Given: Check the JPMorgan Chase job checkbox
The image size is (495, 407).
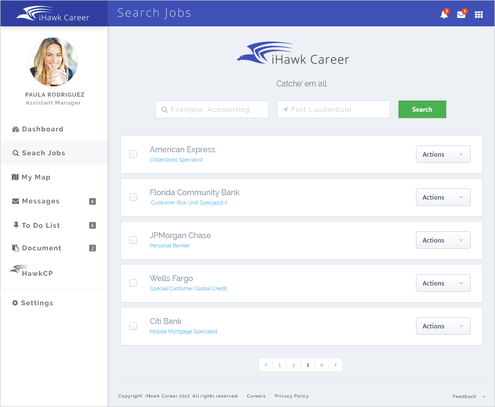Looking at the screenshot, I should [133, 240].
